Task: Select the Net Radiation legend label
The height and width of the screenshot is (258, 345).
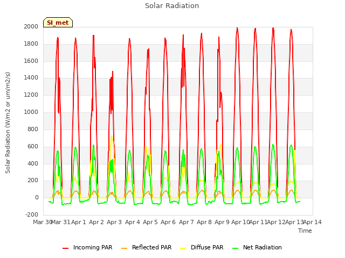Action: 263,247
